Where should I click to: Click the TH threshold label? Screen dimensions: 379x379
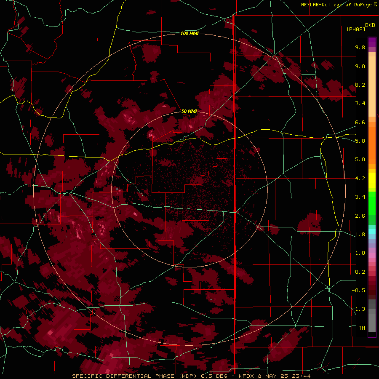(362, 328)
